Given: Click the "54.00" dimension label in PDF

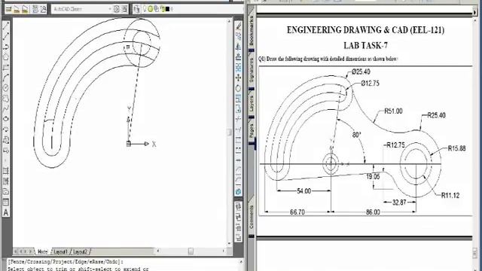Looking at the screenshot, I should 304,191.
